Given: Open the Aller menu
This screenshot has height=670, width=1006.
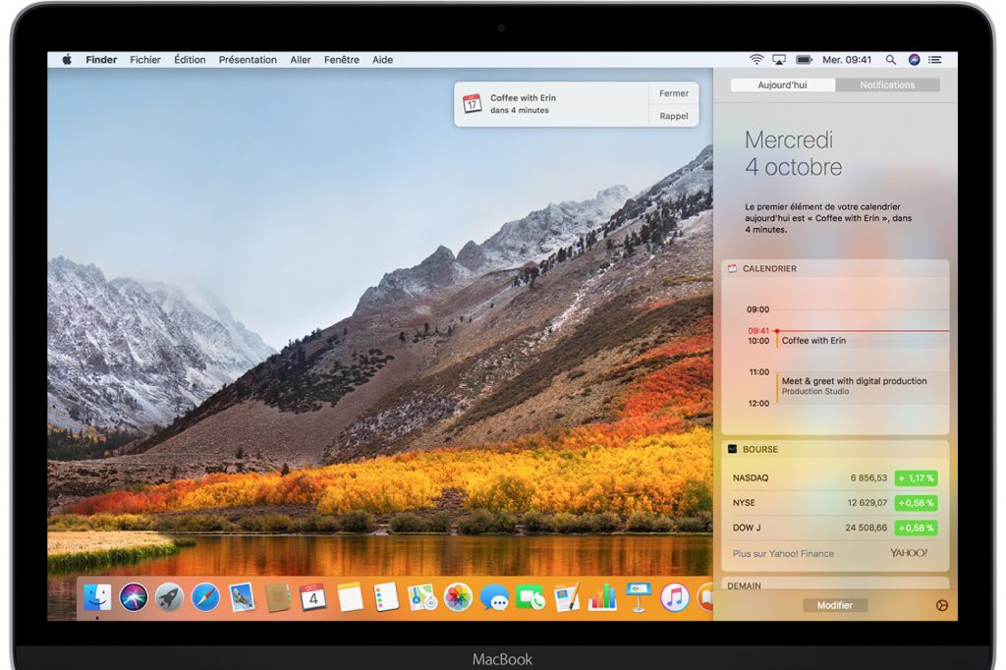Looking at the screenshot, I should pyautogui.click(x=301, y=60).
